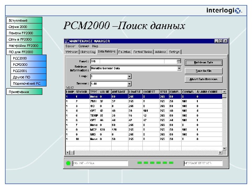
Task: Click the VALUE column header
Action: 105,92
